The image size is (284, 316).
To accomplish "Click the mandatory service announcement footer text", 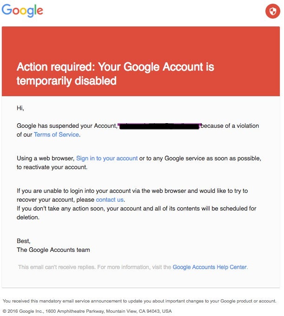I will coord(139,301).
